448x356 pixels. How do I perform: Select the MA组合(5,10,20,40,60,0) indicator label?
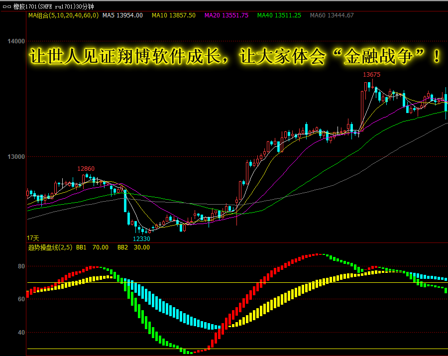(63, 15)
